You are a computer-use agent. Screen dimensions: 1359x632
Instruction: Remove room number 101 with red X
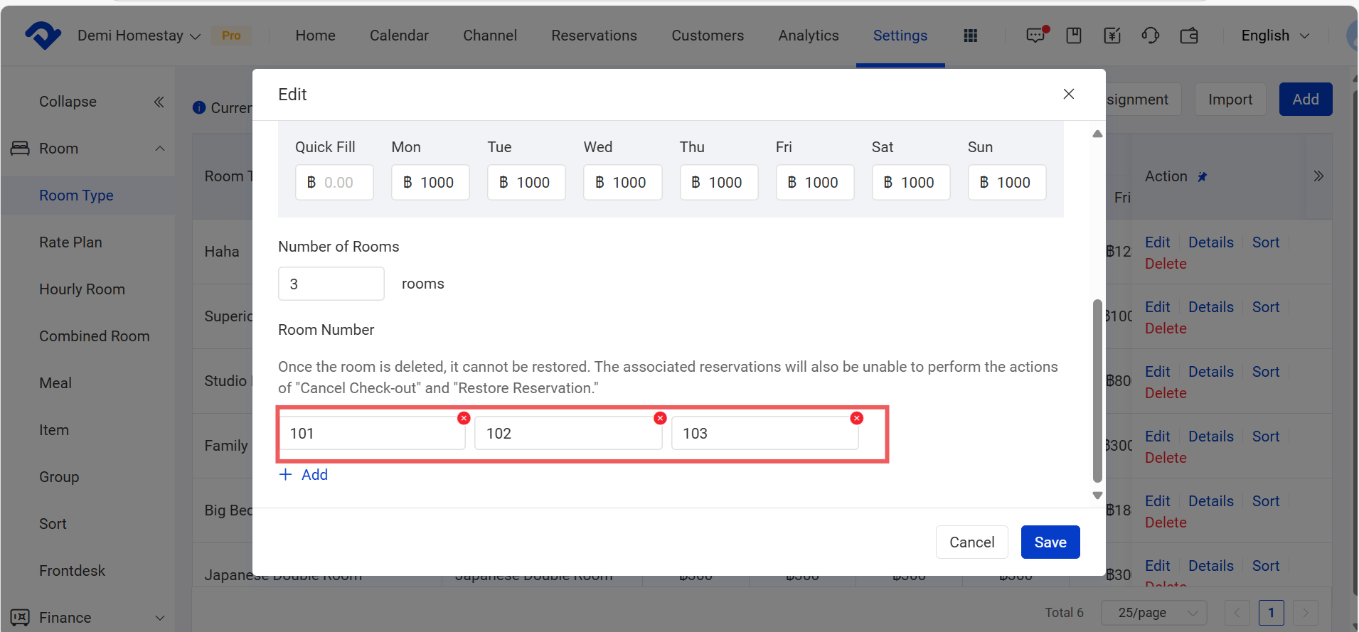click(464, 418)
